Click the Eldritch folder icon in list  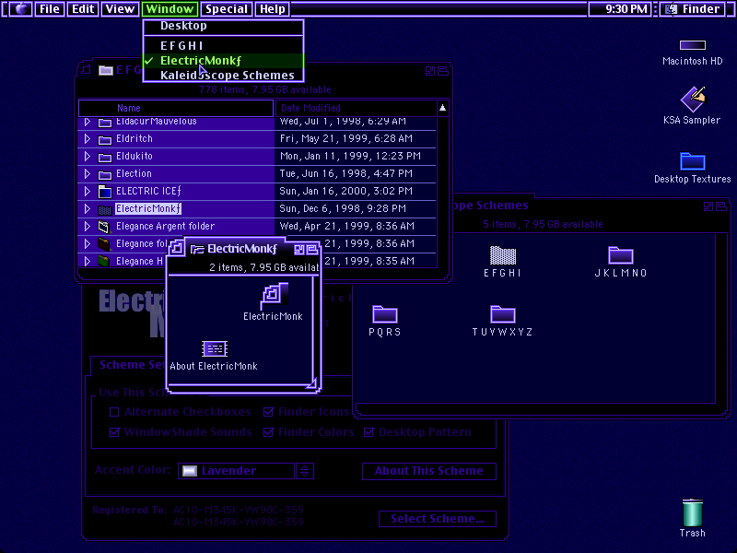pyautogui.click(x=105, y=139)
